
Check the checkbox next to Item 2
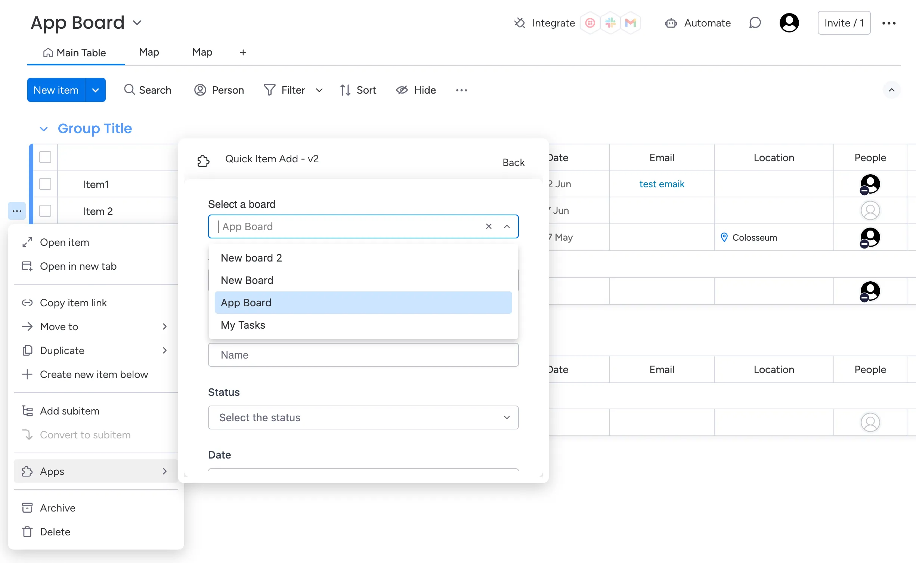[x=45, y=211]
